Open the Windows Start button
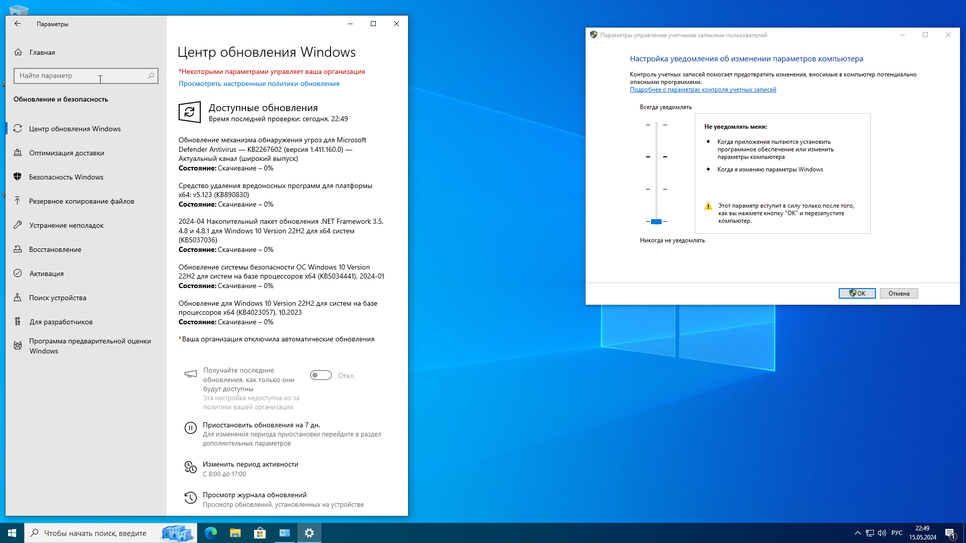The height and width of the screenshot is (543, 966). [12, 533]
